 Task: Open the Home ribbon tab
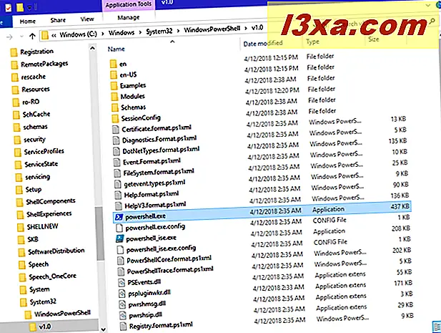(28, 21)
